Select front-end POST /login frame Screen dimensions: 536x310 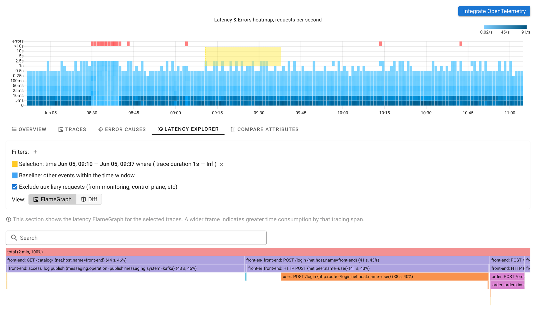(x=375, y=260)
